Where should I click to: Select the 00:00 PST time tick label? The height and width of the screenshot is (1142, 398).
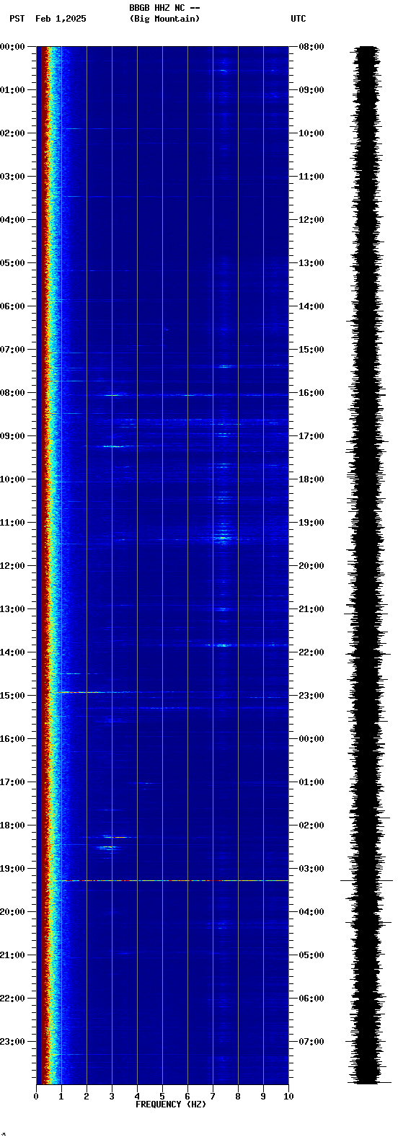[12, 47]
